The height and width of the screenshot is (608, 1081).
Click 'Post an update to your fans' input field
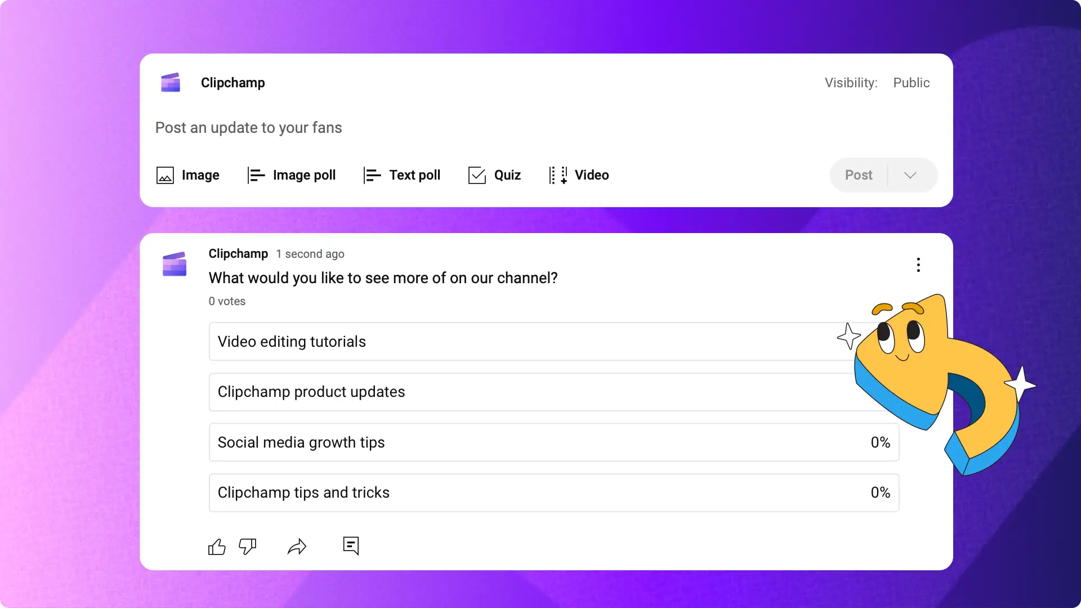249,127
